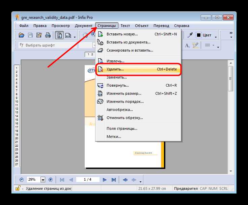The width and height of the screenshot is (248, 205).
Task: Open the Просмотр menu
Action: tap(61, 26)
